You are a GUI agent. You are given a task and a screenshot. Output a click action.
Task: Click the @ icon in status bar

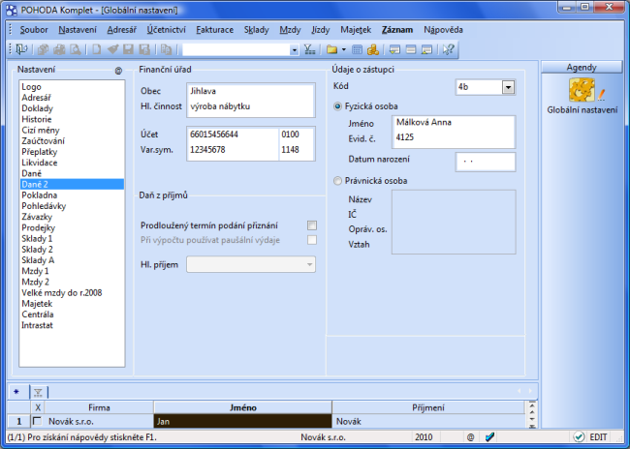click(470, 437)
